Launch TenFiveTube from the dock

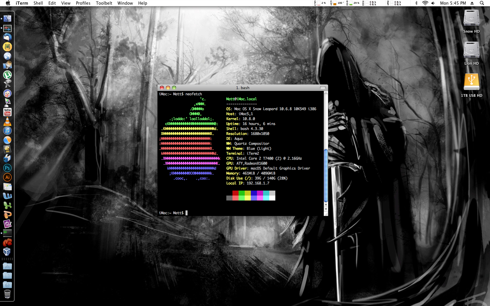pos(7,112)
